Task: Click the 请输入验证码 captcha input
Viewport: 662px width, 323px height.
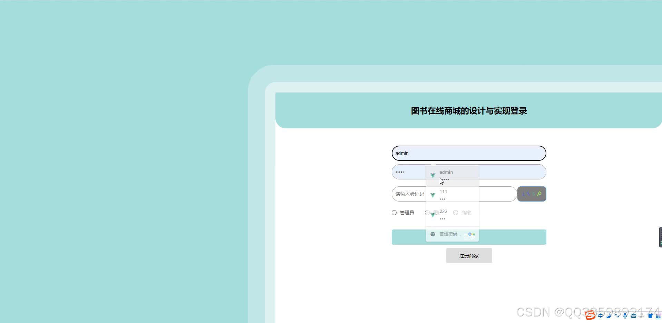Action: pyautogui.click(x=454, y=194)
